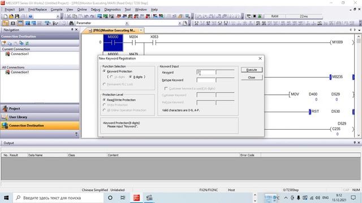Click the first Retype Keyword input box
This screenshot has width=362, height=203.
tap(206, 80)
